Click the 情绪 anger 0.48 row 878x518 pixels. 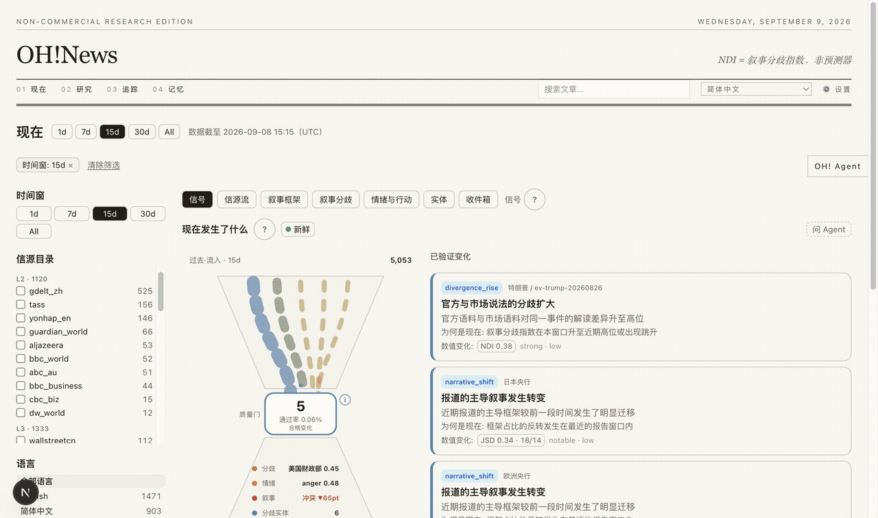pos(296,483)
